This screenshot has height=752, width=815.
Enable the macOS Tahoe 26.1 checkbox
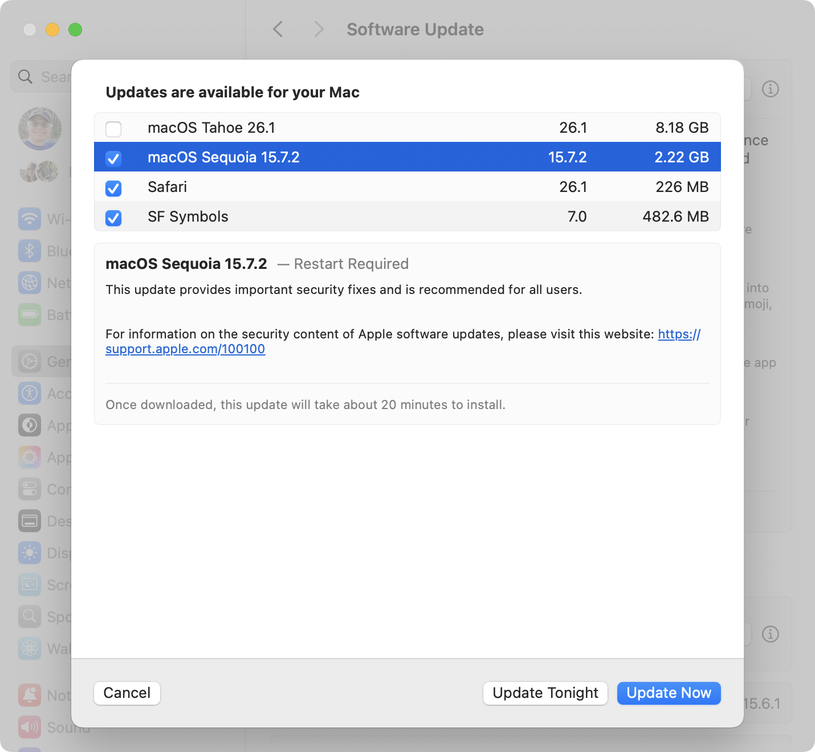(x=113, y=129)
